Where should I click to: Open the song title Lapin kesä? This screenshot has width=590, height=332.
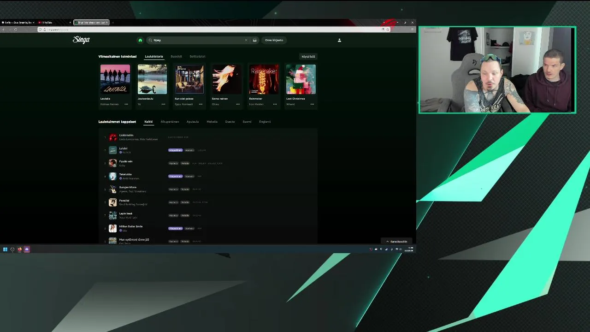125,213
